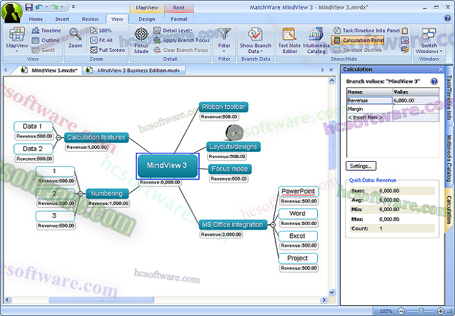Open the Home ribbon tab

coord(36,19)
